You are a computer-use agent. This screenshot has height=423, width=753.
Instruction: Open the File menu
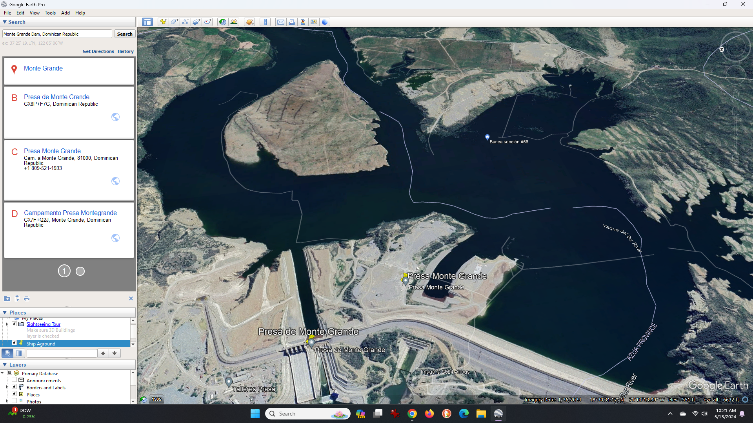coord(7,13)
